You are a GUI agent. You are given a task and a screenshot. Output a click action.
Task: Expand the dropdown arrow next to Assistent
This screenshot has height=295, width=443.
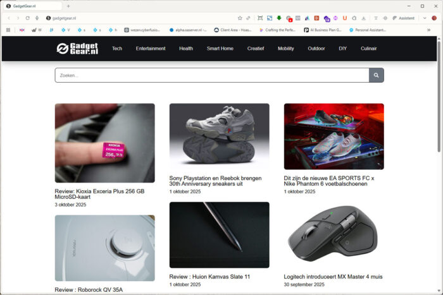click(x=425, y=18)
